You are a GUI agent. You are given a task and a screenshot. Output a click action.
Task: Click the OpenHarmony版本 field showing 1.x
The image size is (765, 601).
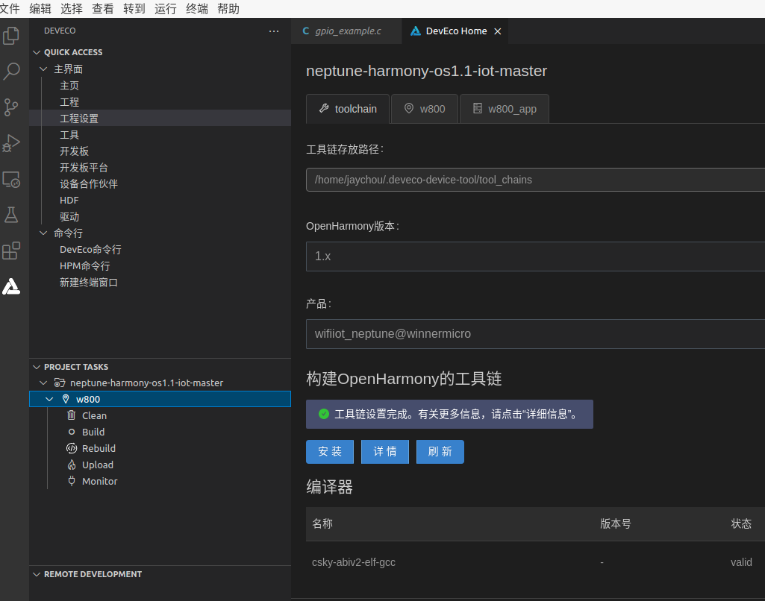point(535,257)
